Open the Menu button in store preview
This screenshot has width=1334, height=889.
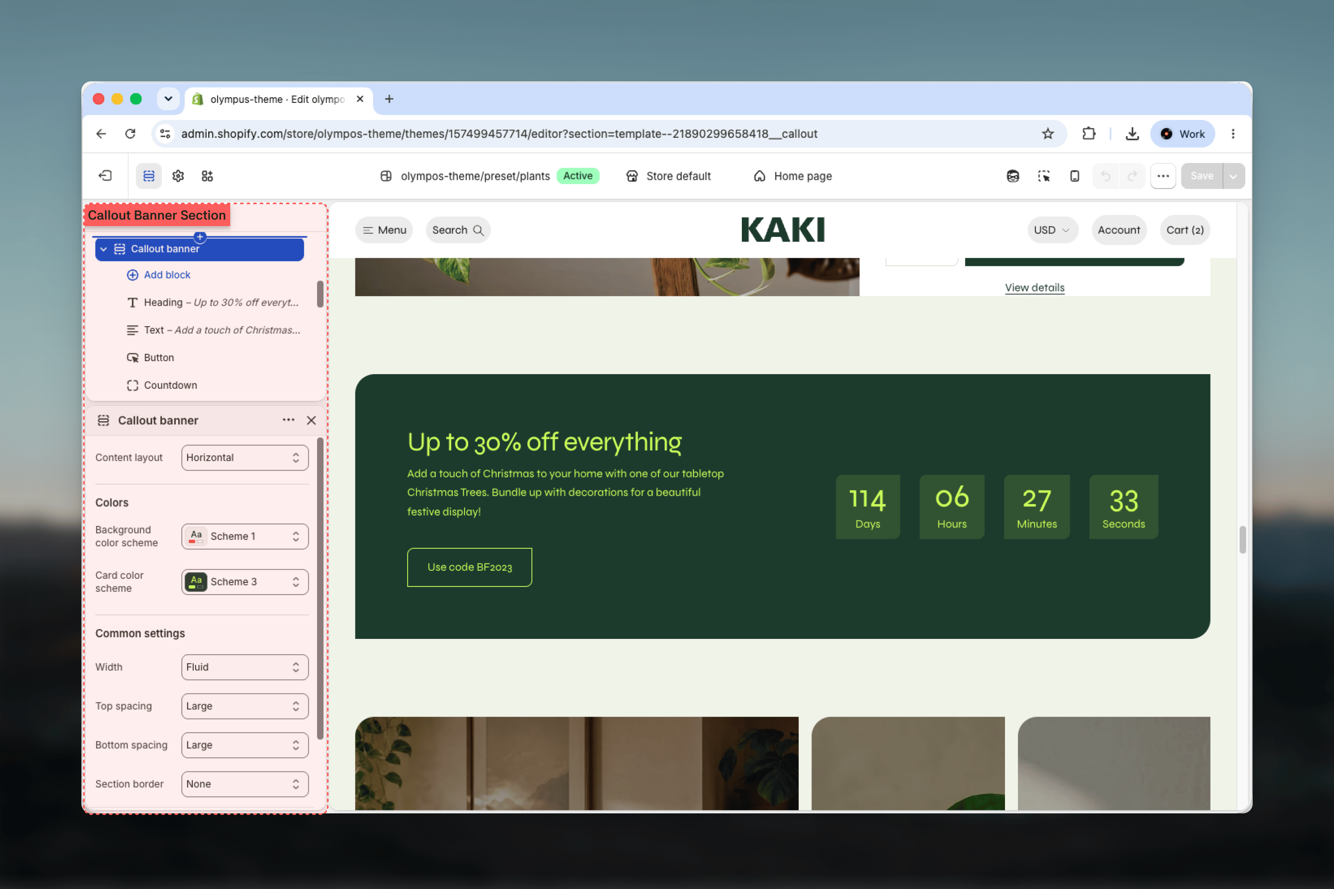click(x=384, y=230)
